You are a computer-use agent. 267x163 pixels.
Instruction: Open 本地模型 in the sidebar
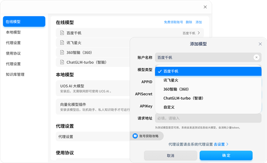tap(13, 32)
